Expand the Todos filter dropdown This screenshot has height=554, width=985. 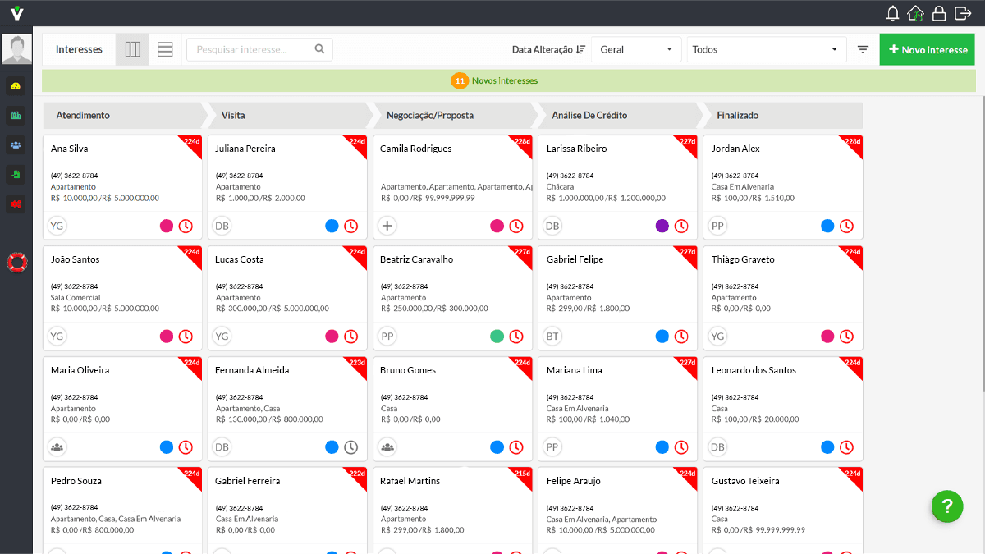[x=766, y=48]
